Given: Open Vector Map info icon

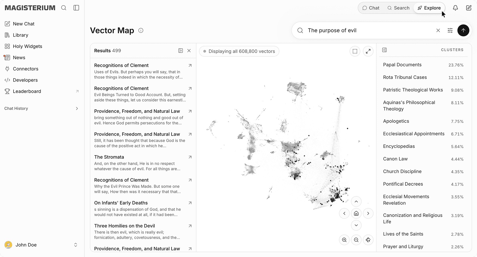Looking at the screenshot, I should point(141,30).
